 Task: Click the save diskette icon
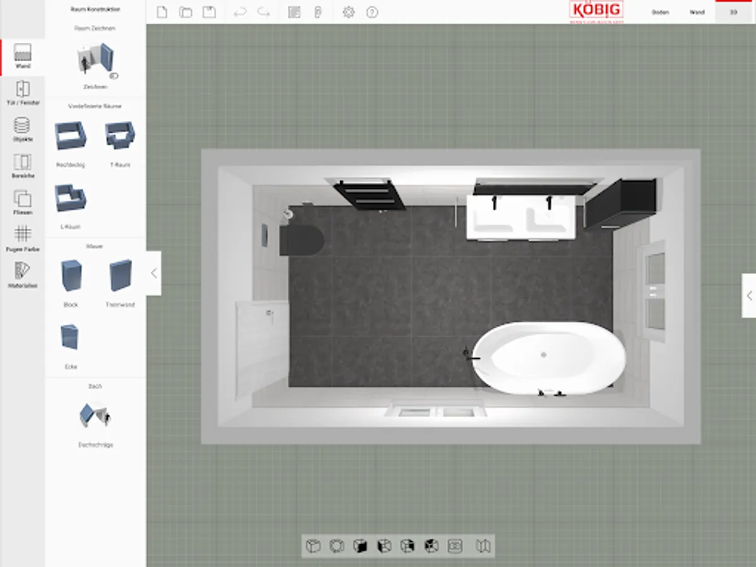pos(209,12)
